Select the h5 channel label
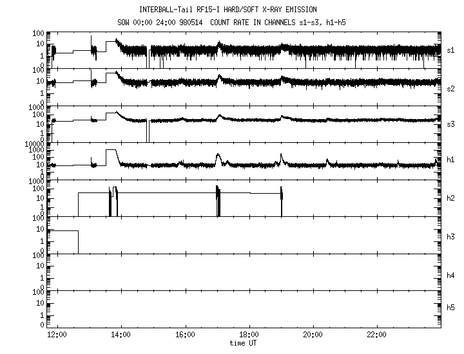 451,307
